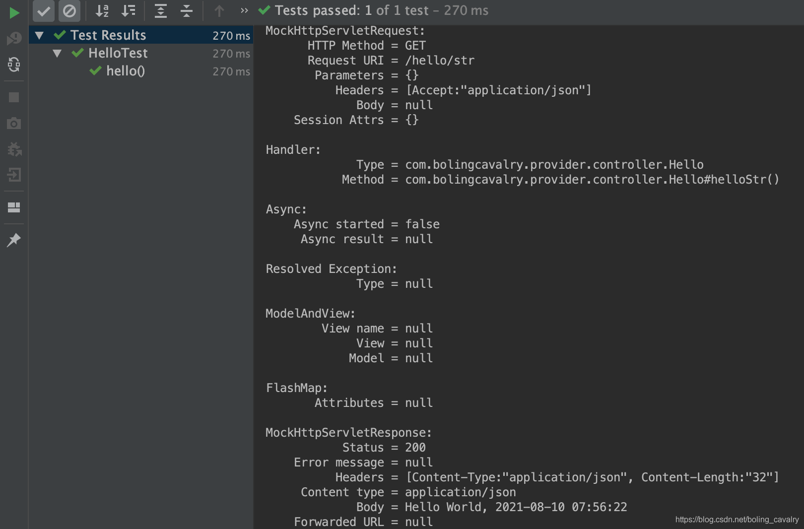Click the Exit arrow icon in sidebar
Image resolution: width=804 pixels, height=529 pixels.
(14, 175)
